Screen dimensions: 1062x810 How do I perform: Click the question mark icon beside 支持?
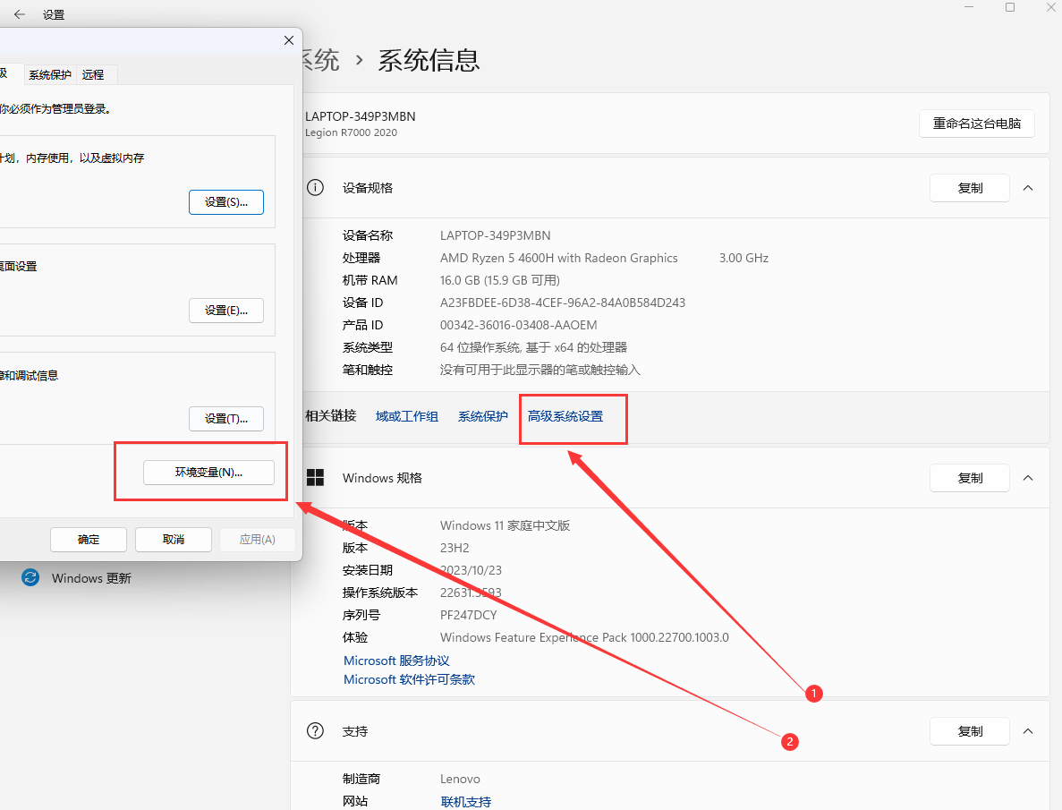315,730
